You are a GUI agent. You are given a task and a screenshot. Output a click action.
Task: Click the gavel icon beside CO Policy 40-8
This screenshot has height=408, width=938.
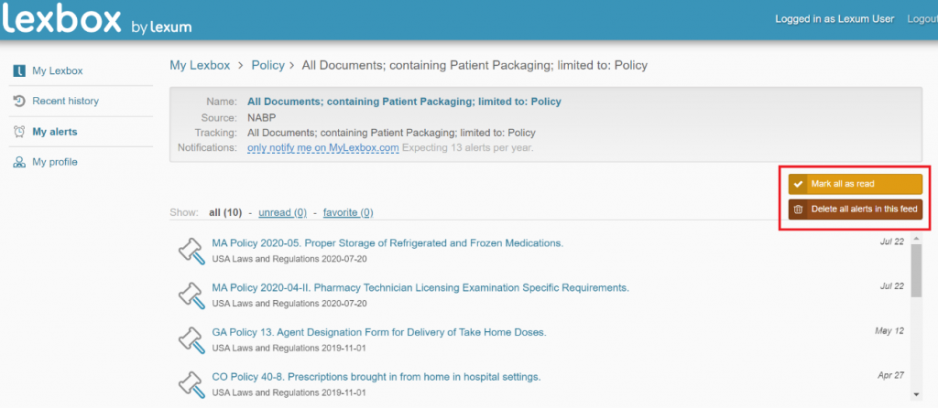click(x=191, y=383)
